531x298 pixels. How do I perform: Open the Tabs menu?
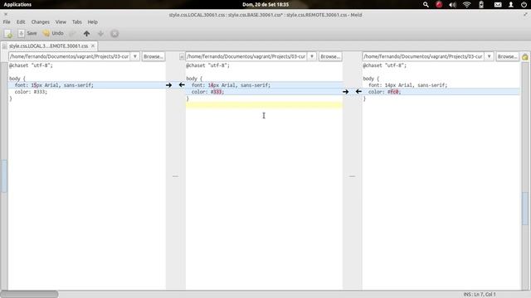(x=77, y=22)
